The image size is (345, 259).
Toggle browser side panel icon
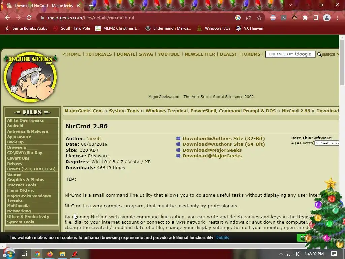316,18
